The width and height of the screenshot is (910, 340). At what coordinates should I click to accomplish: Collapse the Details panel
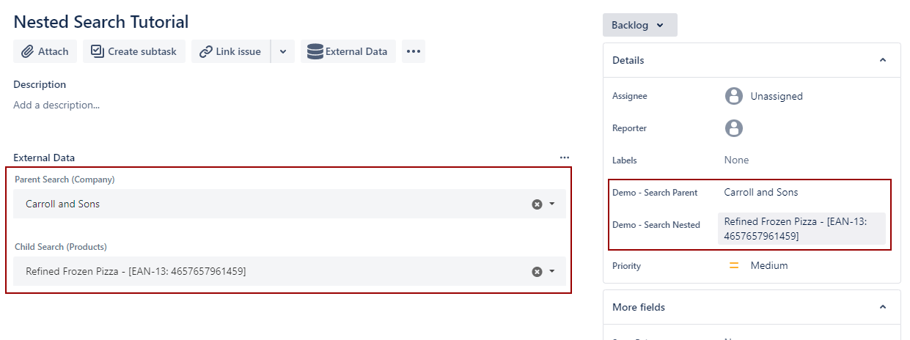[x=883, y=60]
